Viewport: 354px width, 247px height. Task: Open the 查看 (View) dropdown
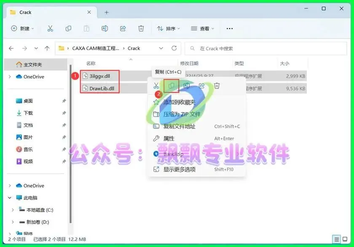point(203,28)
